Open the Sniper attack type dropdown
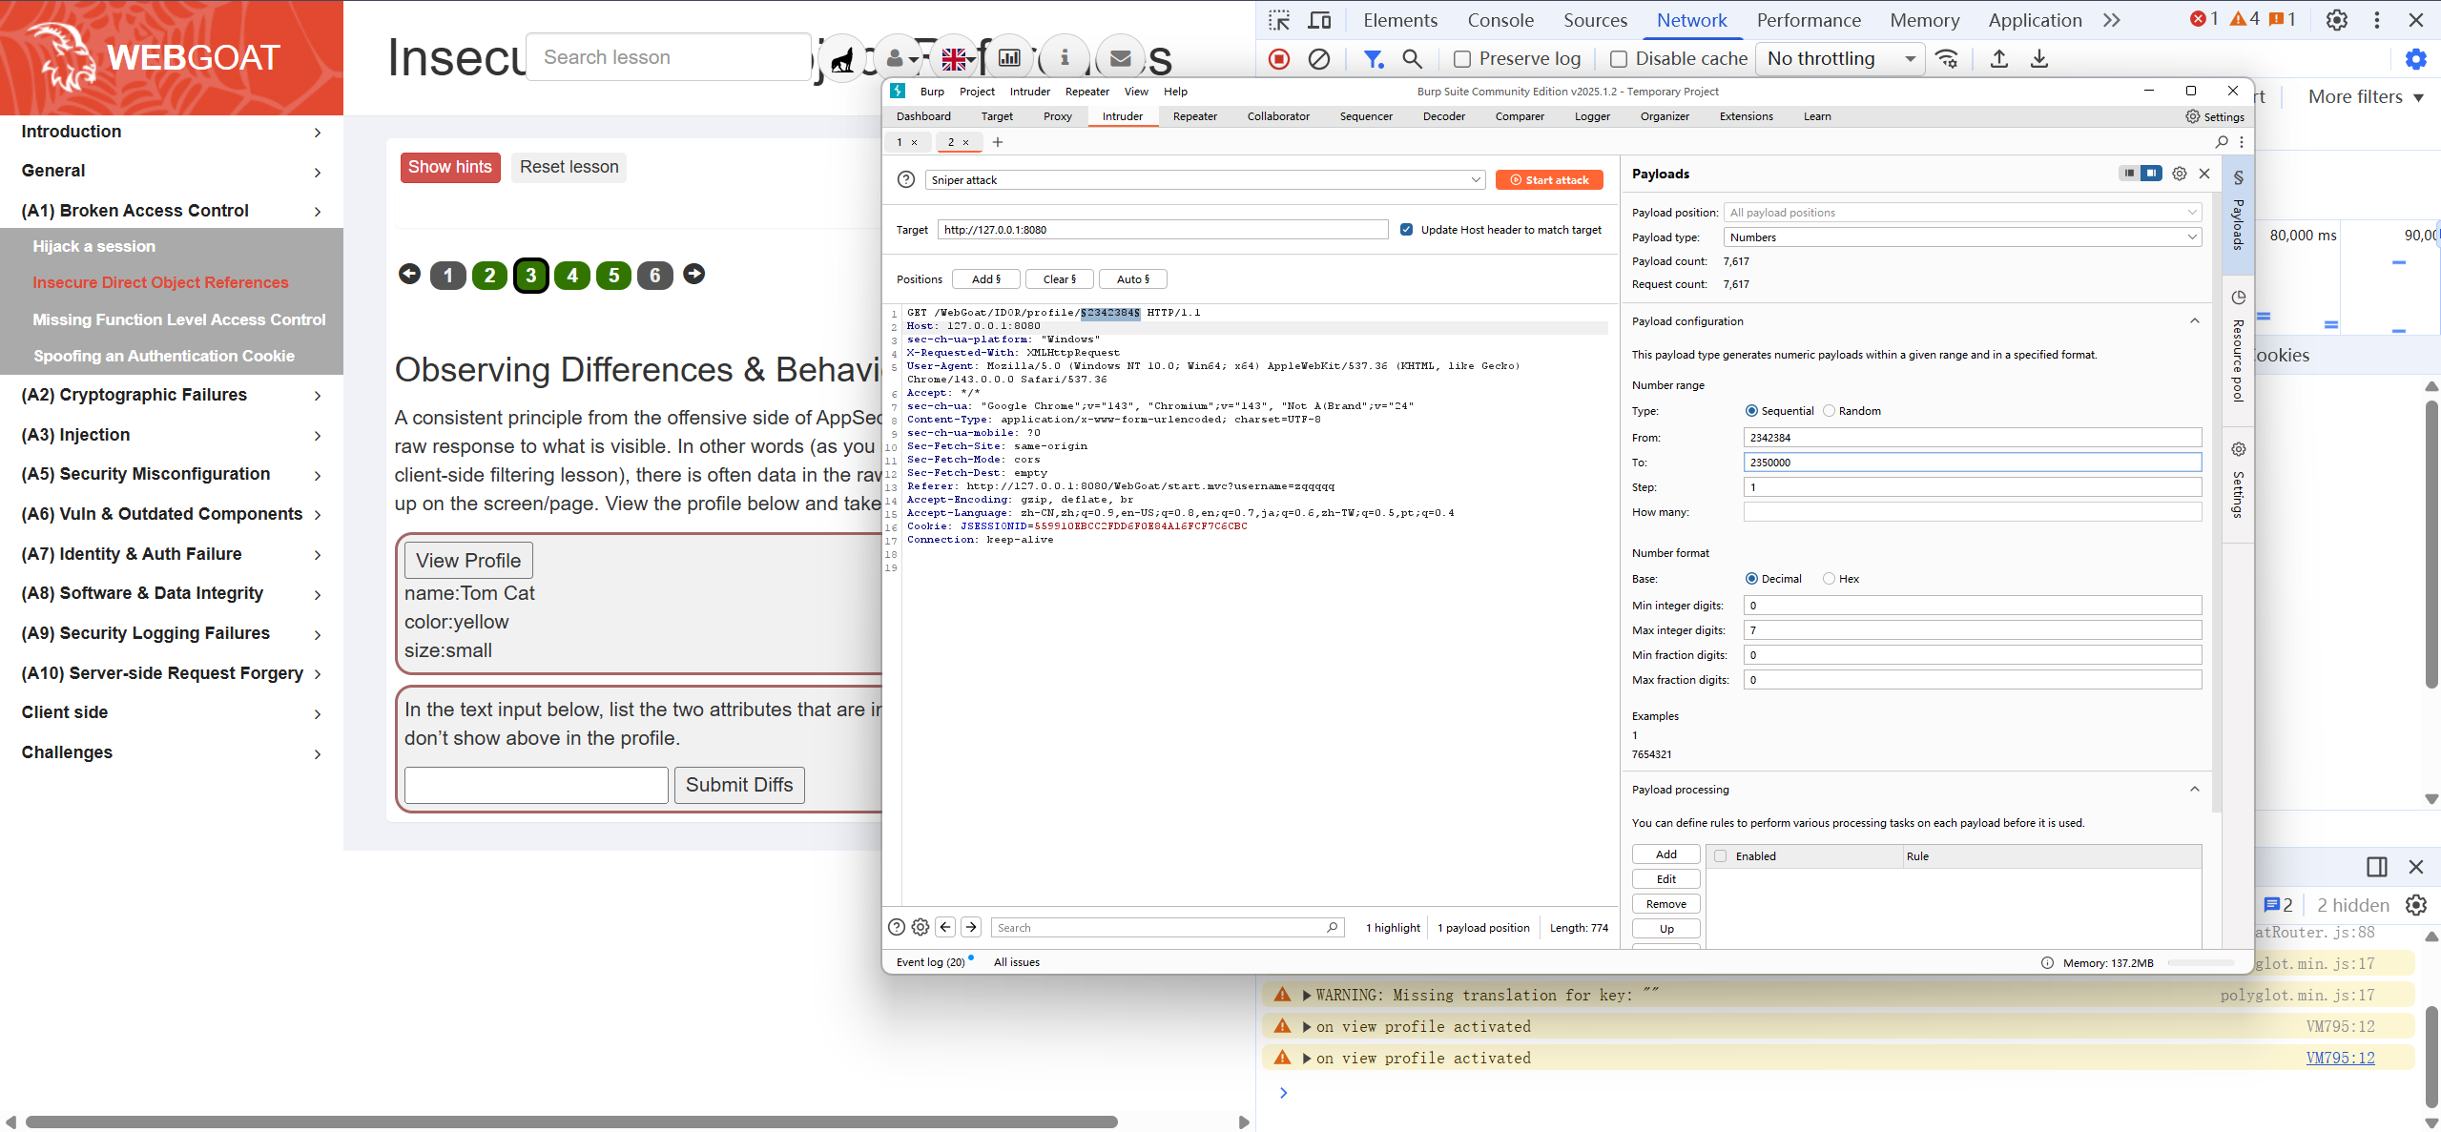 pos(1205,180)
